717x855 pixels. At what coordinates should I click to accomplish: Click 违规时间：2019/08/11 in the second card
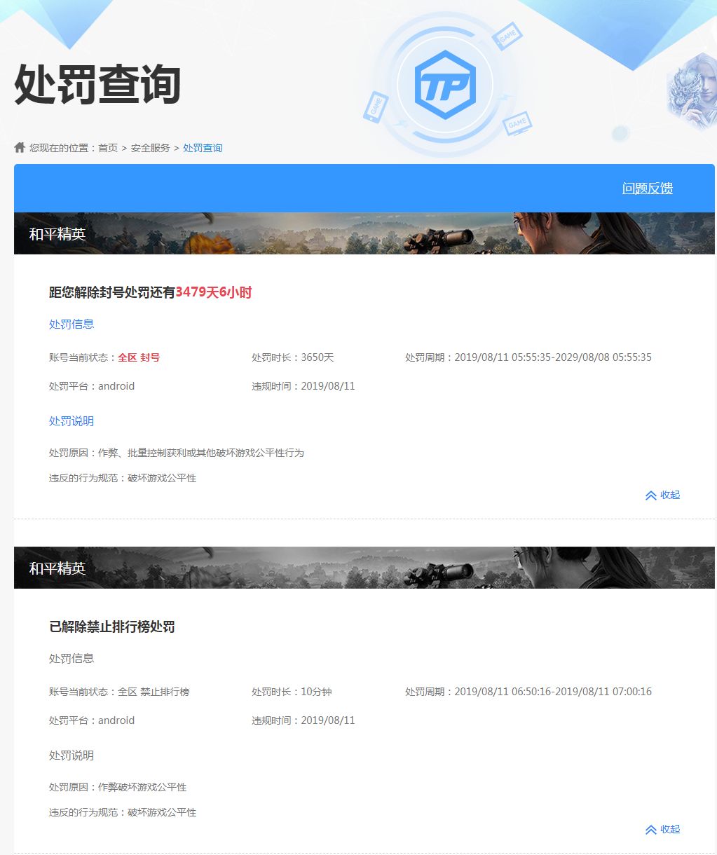click(303, 720)
